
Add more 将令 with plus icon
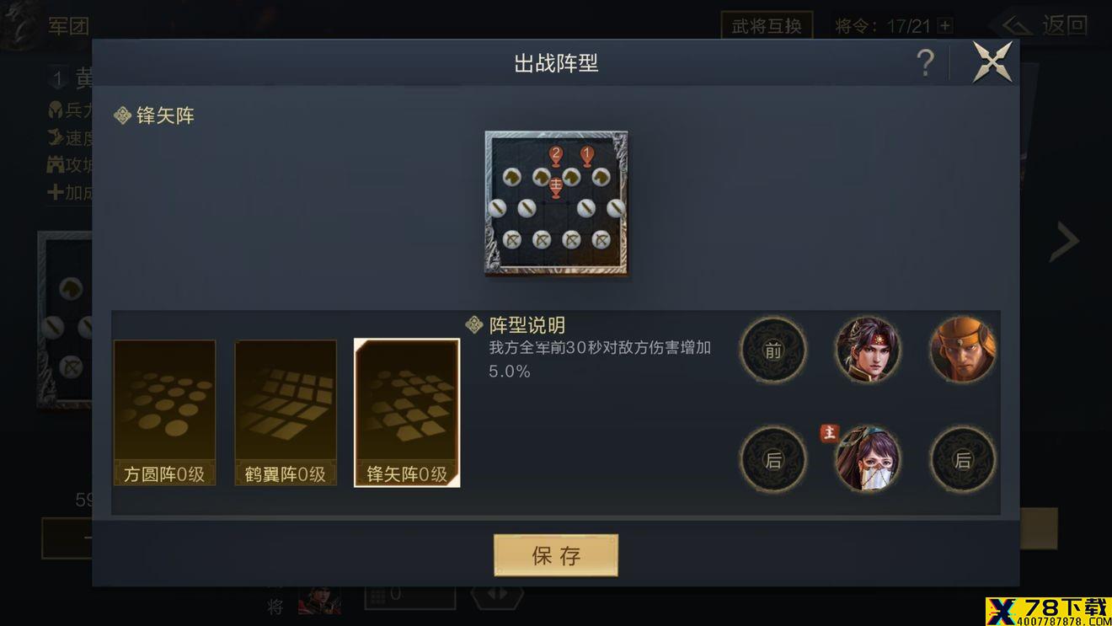point(945,26)
